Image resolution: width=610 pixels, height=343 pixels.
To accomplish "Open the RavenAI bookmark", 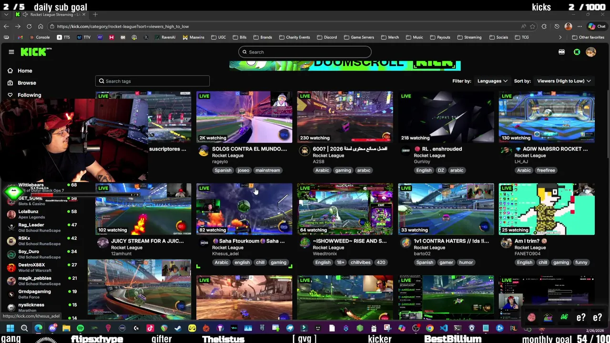I will coord(165,37).
